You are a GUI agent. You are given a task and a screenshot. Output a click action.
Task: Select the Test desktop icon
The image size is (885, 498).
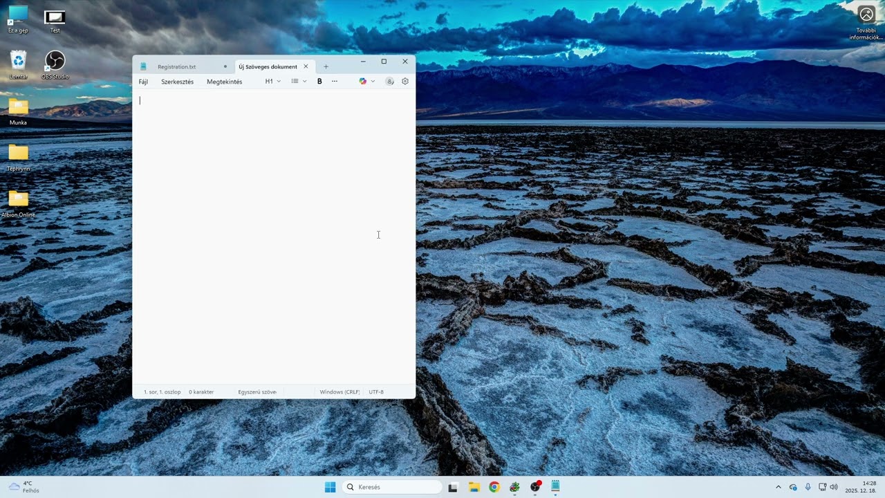click(x=55, y=21)
